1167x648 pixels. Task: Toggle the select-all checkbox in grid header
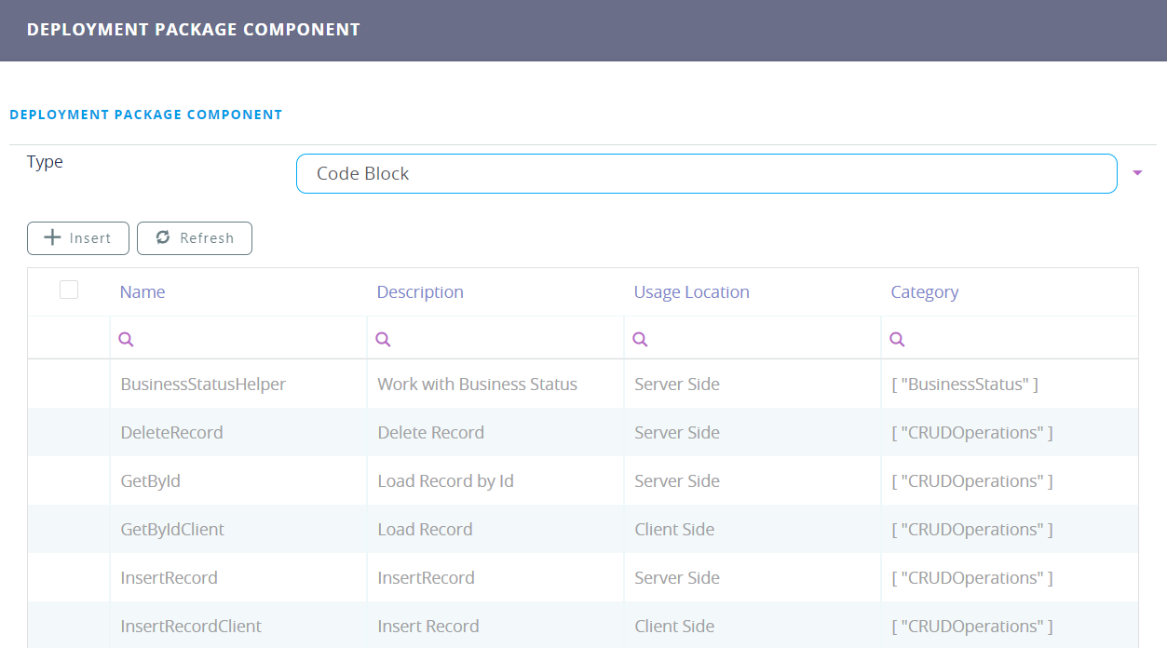[x=69, y=290]
